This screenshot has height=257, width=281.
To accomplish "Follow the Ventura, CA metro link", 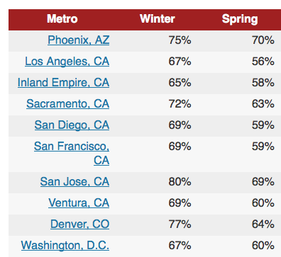I will (79, 203).
